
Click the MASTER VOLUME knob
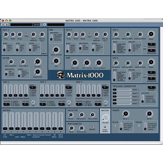(105, 117)
